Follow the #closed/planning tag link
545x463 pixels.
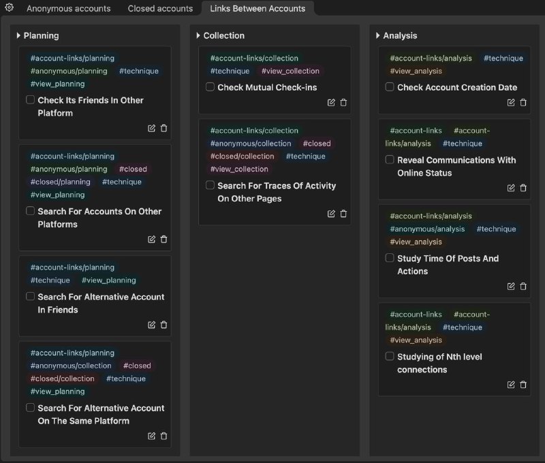tap(60, 182)
